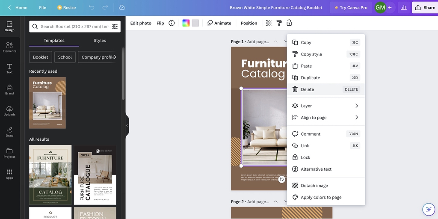Click the Redo arrow icon

point(105,8)
